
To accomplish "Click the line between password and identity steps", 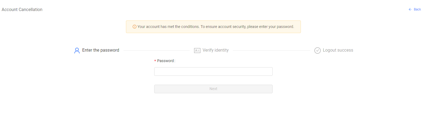I will tap(156, 51).
